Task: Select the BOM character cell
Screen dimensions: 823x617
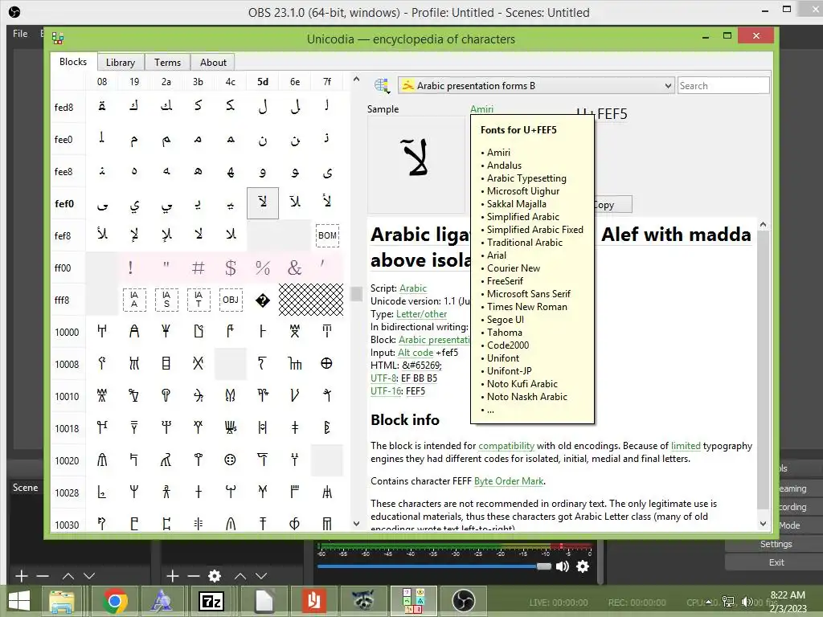Action: click(327, 235)
